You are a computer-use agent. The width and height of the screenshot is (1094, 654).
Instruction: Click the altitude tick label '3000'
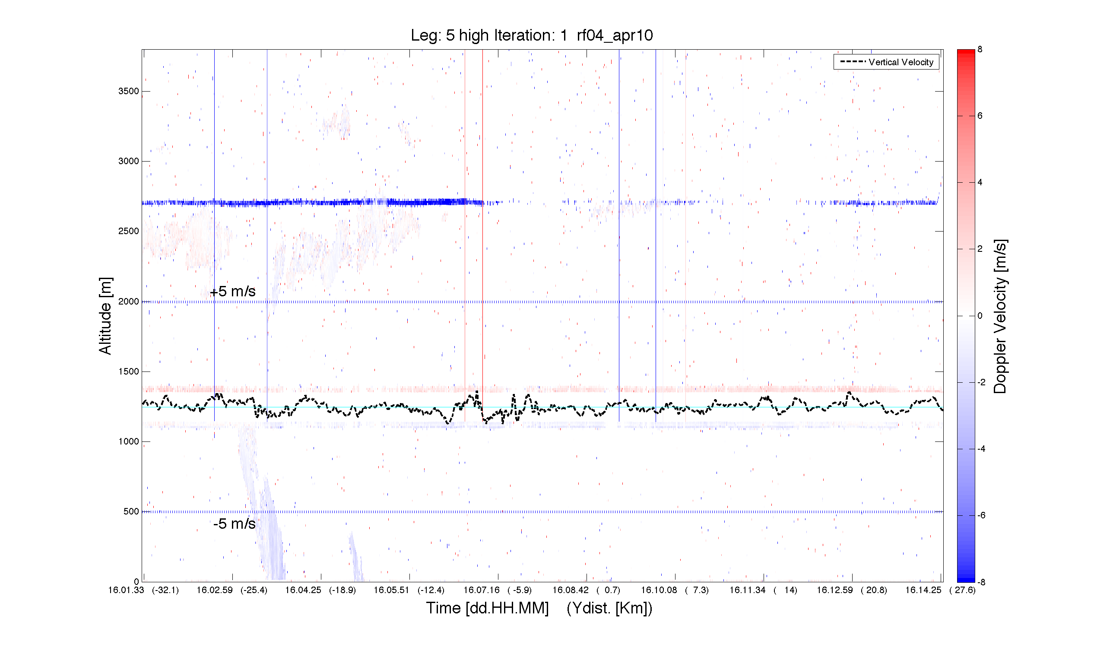pos(129,161)
